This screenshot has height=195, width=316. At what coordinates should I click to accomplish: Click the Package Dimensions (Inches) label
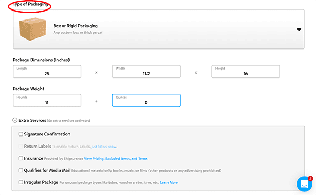tap(41, 60)
